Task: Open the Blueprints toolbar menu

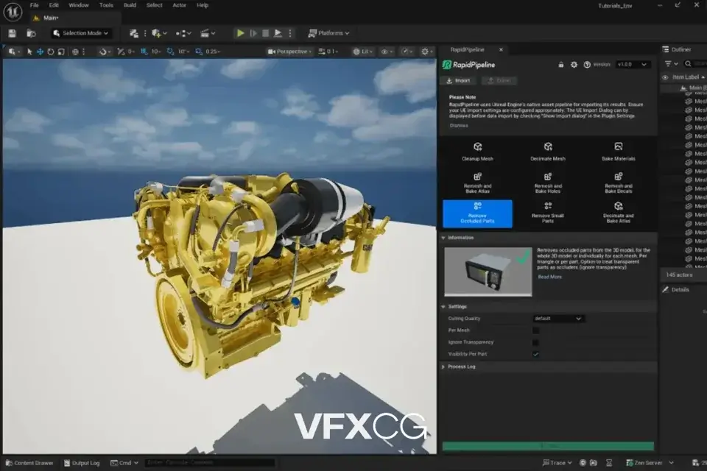Action: [183, 33]
